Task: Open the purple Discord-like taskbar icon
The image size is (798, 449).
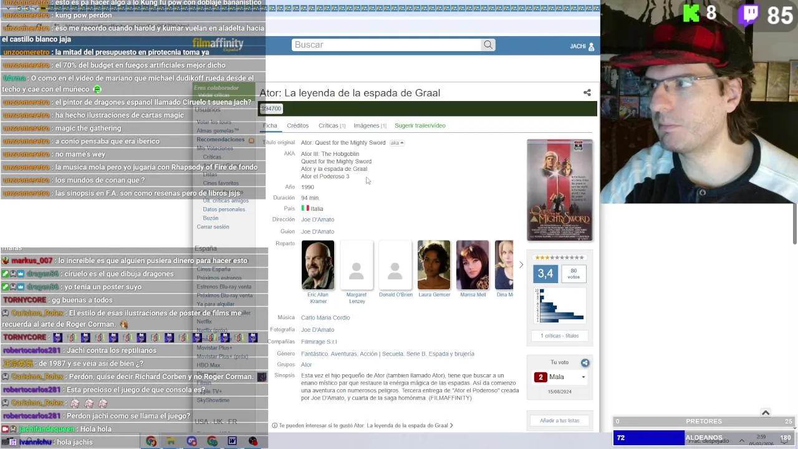Action: click(191, 442)
